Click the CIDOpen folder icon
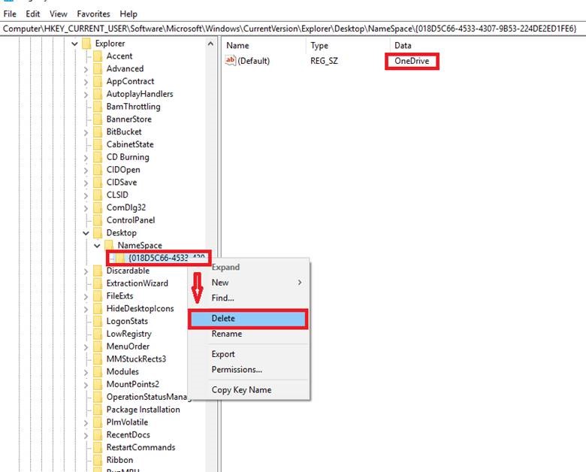 pos(98,170)
